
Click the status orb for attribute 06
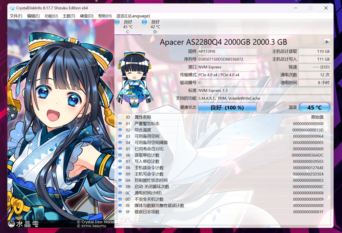[x=120, y=155]
